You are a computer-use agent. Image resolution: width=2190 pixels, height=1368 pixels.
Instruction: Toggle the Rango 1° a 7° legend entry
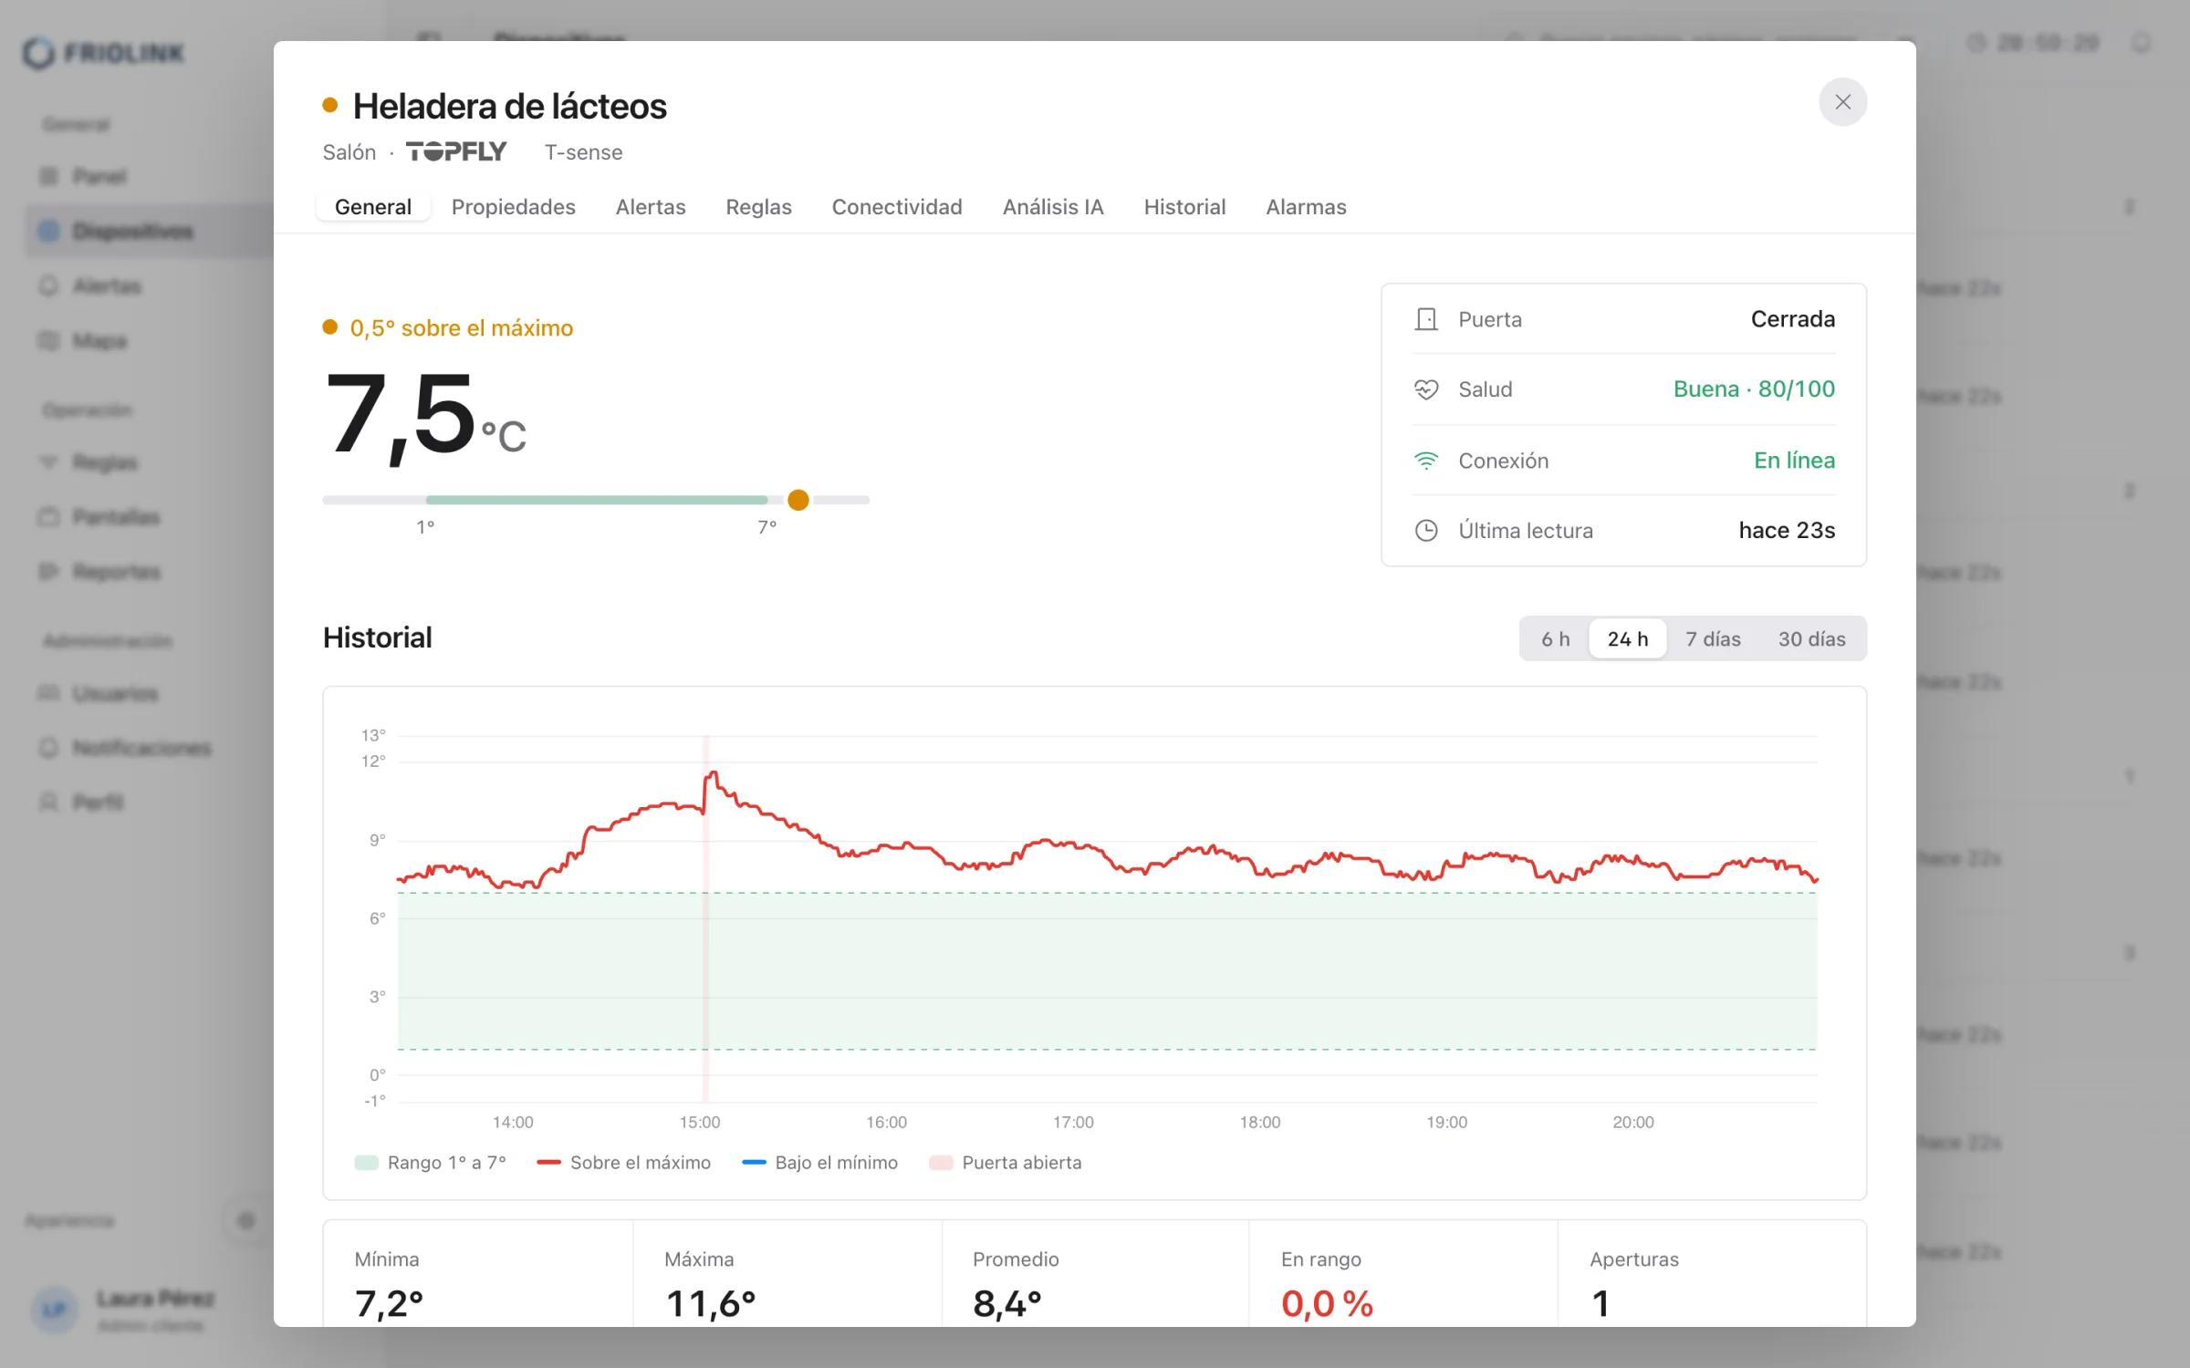(x=430, y=1163)
